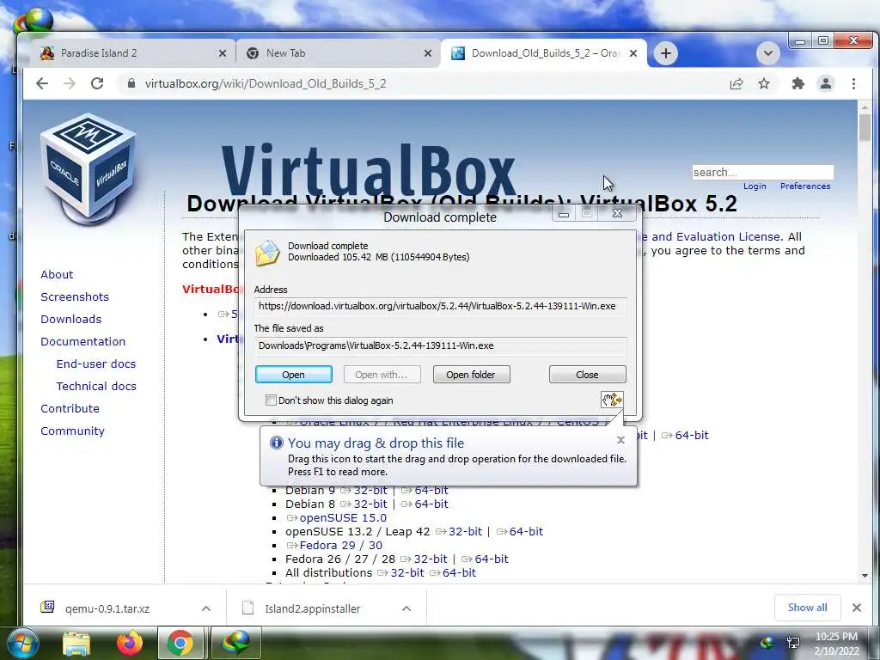Open the Community sidebar link
The image size is (880, 660).
coord(72,431)
